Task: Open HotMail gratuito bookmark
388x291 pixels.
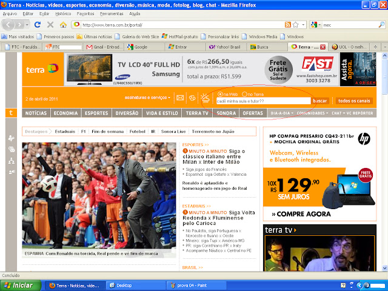Action: (x=180, y=36)
